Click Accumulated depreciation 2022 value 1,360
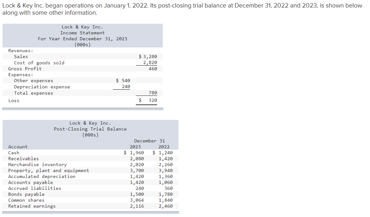370x217 pixels. (x=166, y=176)
